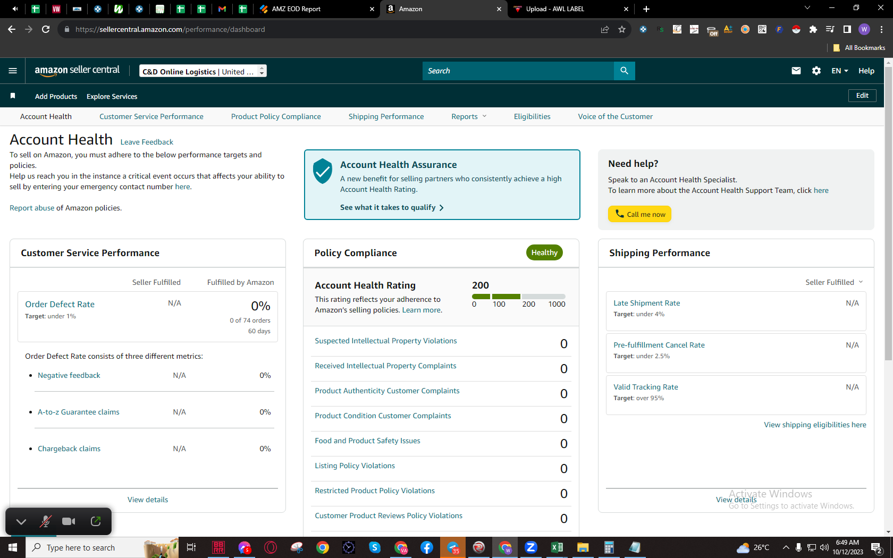
Task: Open the EN language dropdown
Action: tap(840, 71)
